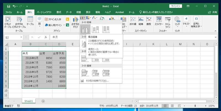This screenshot has height=111, width=221.
Task: Insert a table with the テーブル icon
Action: (x=30, y=21)
